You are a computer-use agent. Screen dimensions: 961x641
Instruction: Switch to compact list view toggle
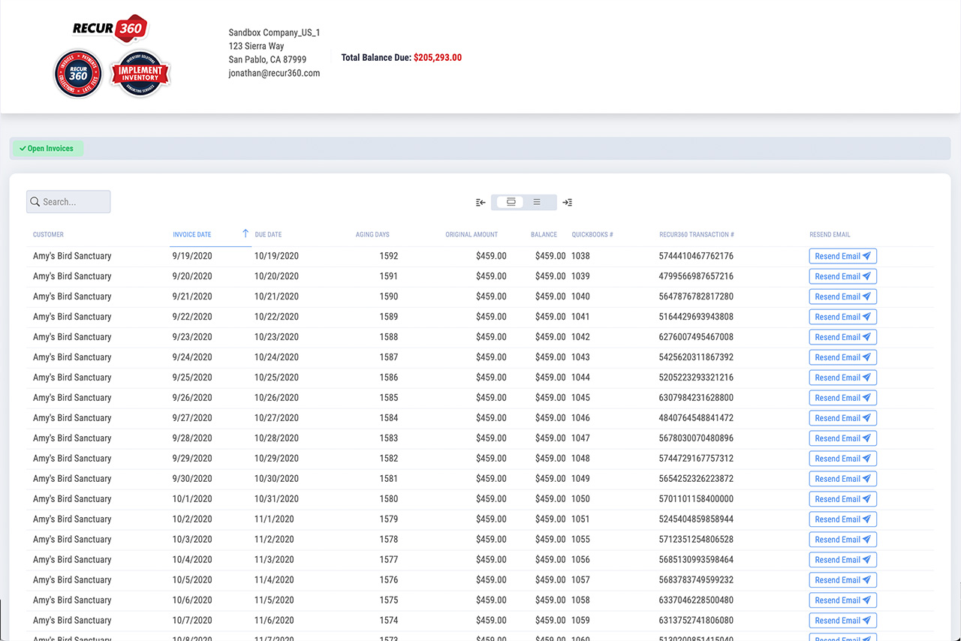pyautogui.click(x=537, y=202)
